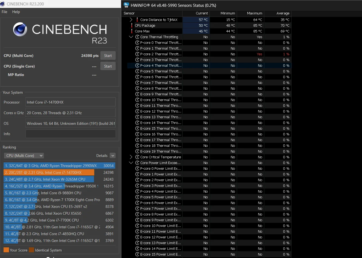Click clock icon of E-core 9 Power Limit
The width and height of the screenshot is (362, 258).
137,220
